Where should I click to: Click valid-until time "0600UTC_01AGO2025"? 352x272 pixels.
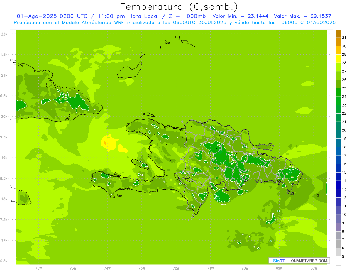[x=309, y=23]
